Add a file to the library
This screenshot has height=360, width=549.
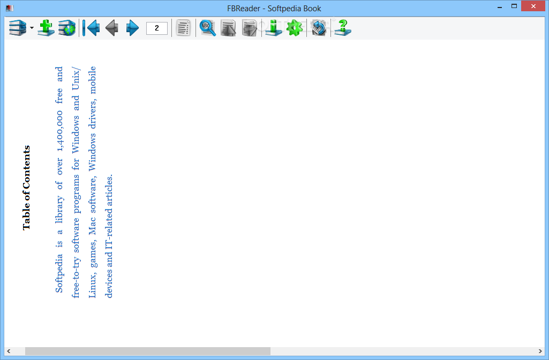(46, 28)
